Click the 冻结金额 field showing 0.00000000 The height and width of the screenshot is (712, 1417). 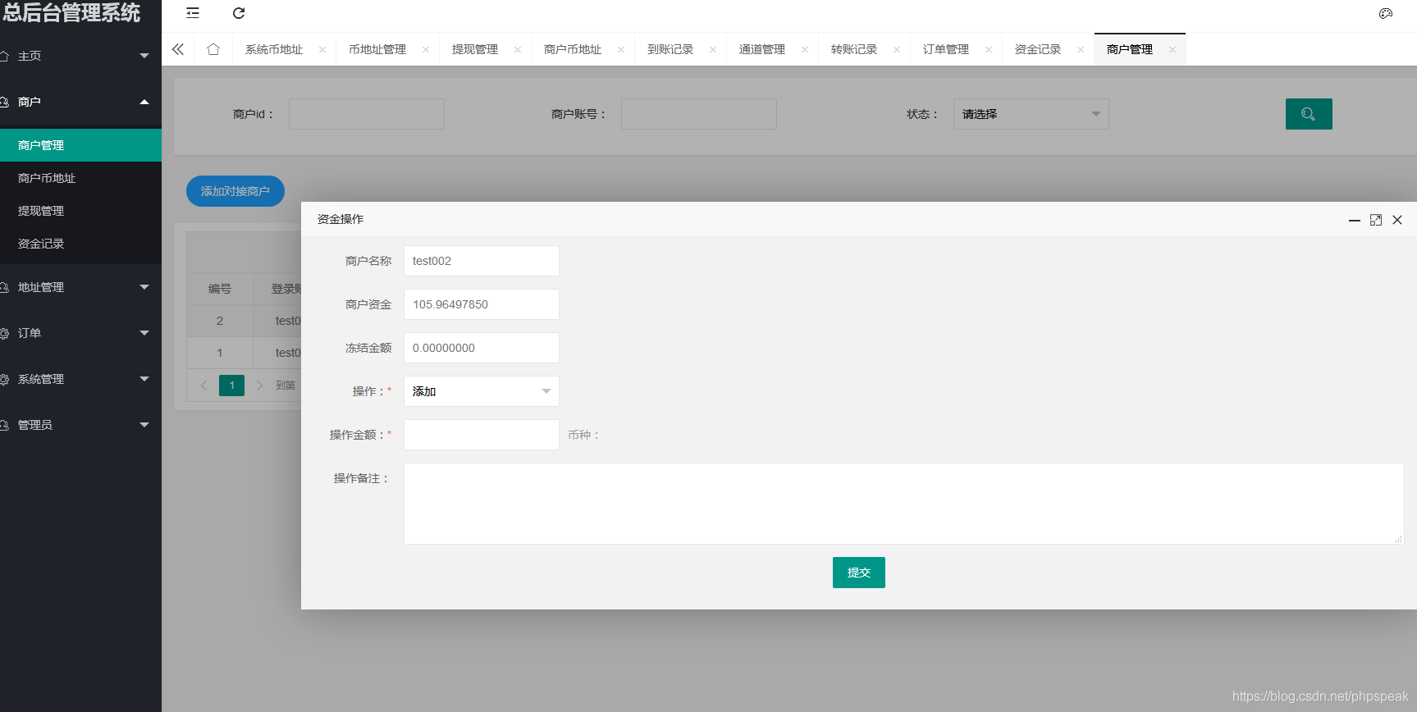point(482,348)
